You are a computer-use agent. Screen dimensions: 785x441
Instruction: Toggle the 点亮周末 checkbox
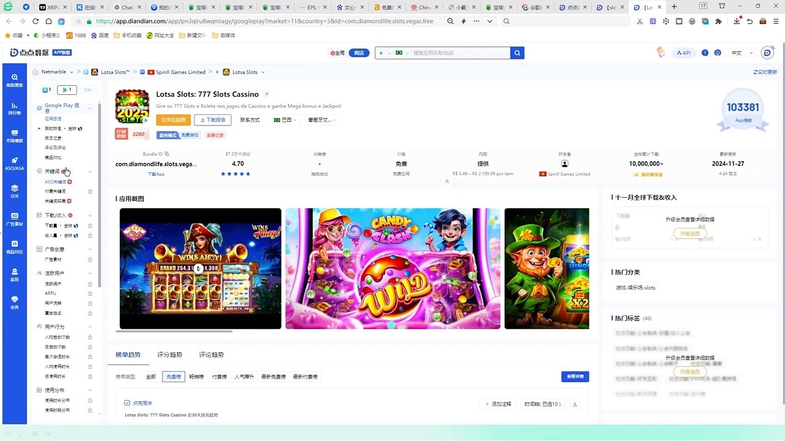coord(127,403)
